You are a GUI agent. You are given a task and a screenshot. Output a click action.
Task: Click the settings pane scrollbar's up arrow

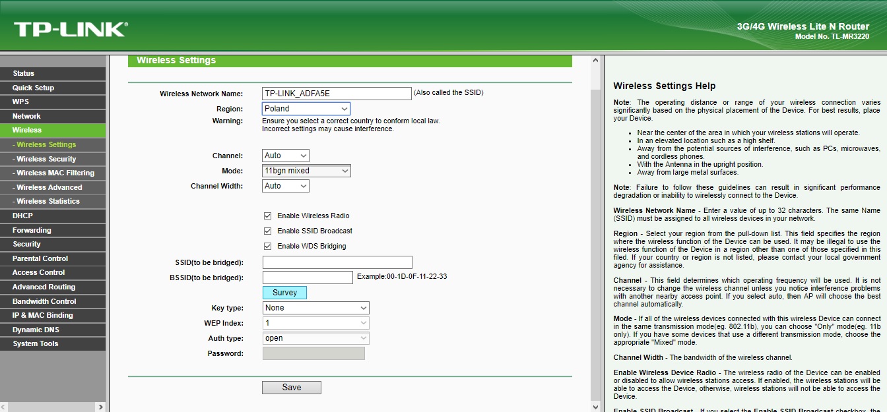coord(597,61)
